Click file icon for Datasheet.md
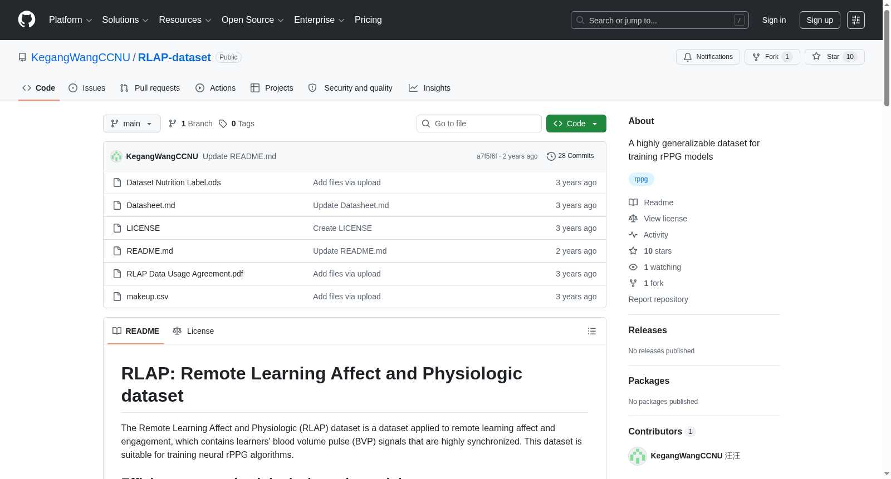The height and width of the screenshot is (479, 891). 117,205
